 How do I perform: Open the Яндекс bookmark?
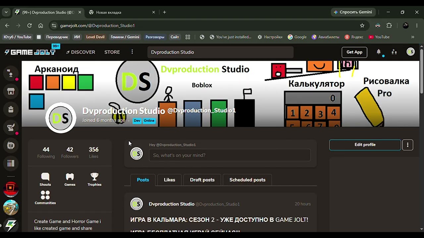click(x=354, y=37)
